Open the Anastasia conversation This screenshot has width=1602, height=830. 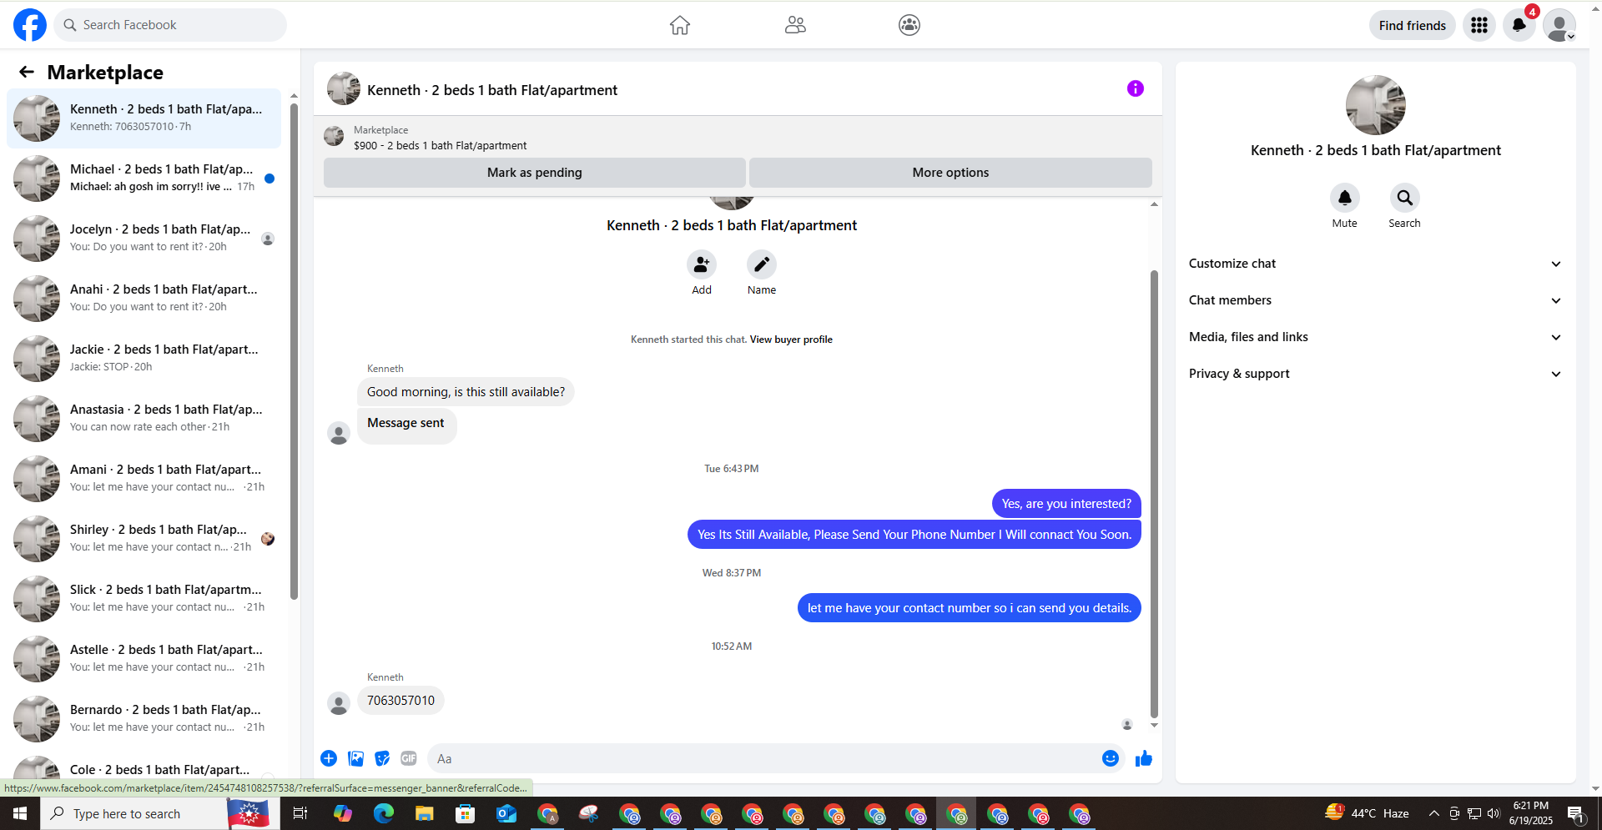coord(144,418)
